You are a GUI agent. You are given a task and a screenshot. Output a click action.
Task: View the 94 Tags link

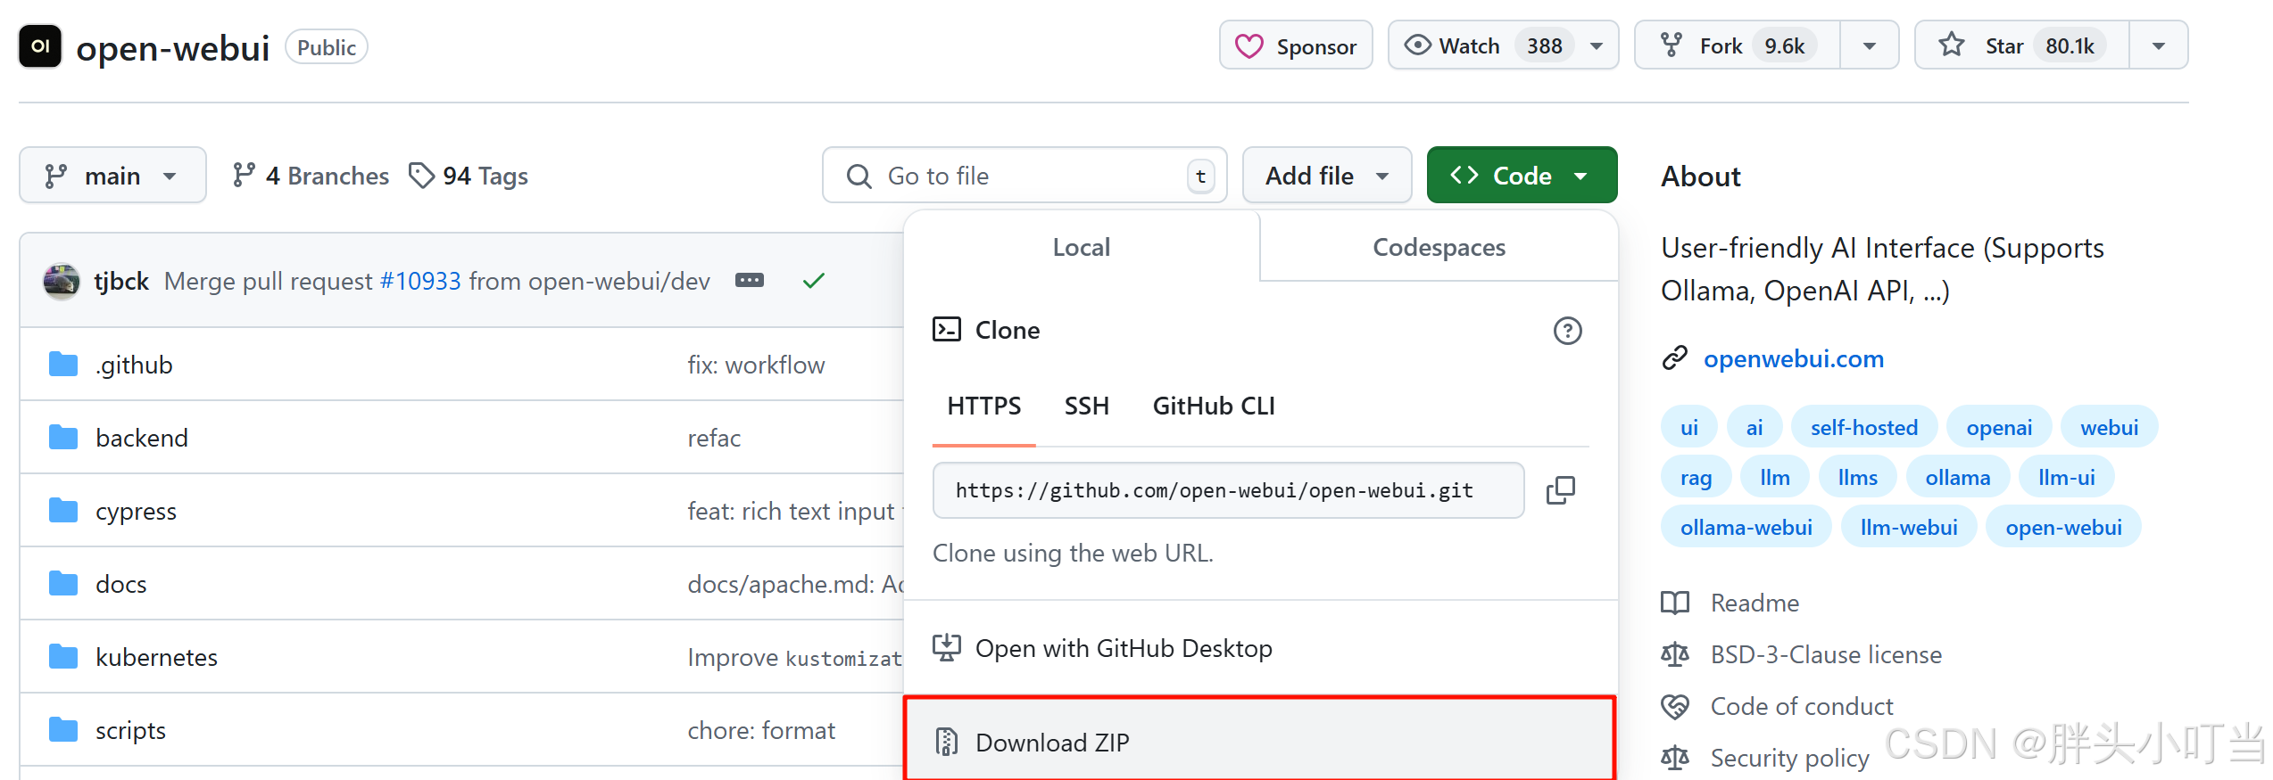[x=469, y=176]
